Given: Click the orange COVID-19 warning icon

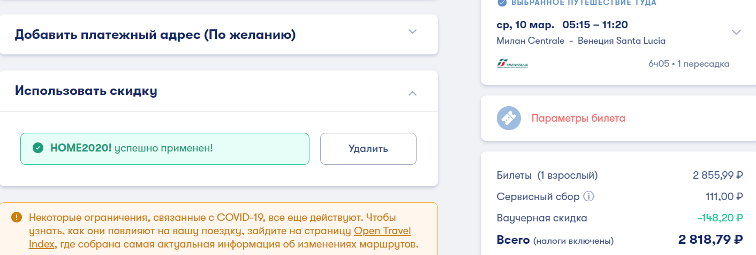Looking at the screenshot, I should (x=17, y=217).
